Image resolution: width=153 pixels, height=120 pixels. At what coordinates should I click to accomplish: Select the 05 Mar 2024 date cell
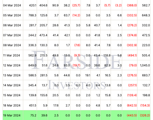point(12,15)
